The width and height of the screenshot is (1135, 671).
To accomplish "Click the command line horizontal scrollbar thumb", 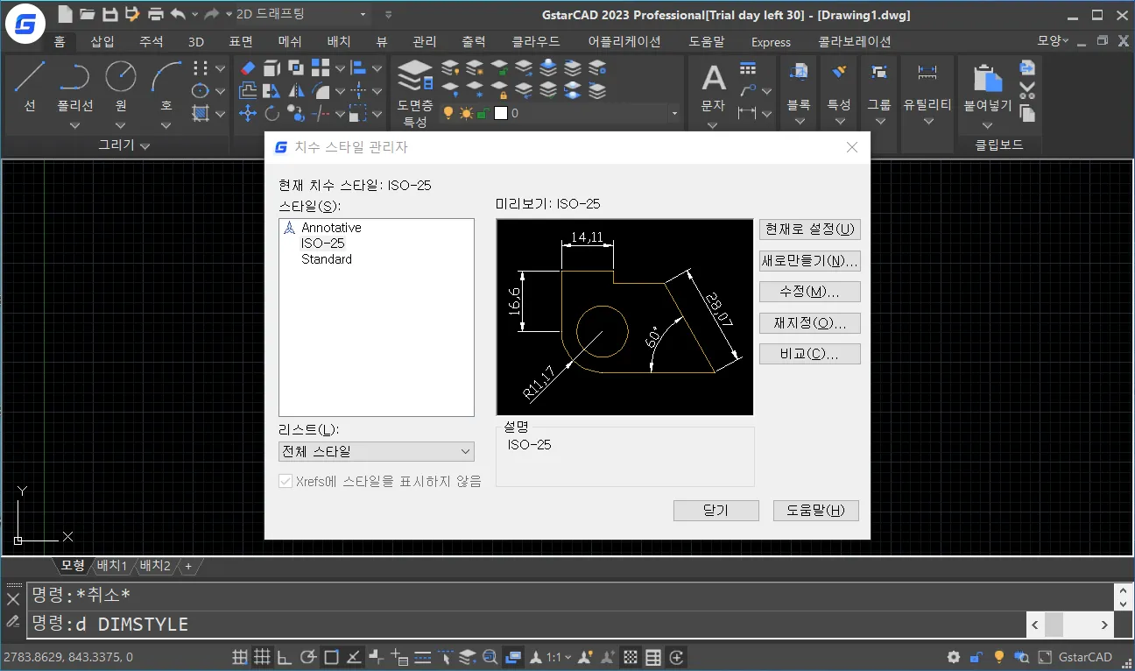I will [x=1054, y=625].
